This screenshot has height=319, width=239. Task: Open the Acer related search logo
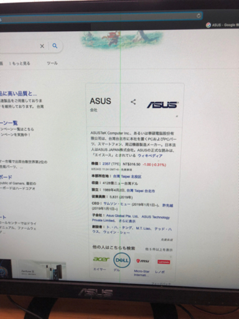[101, 259]
